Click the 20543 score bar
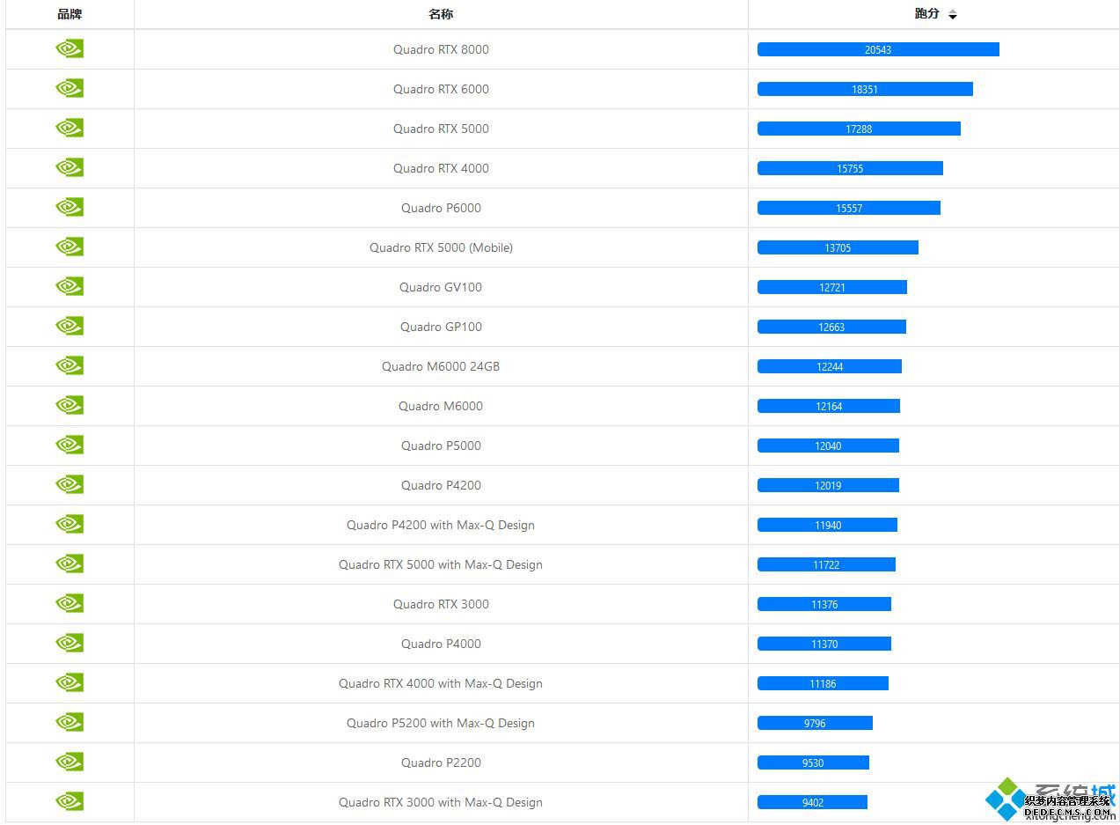 coord(878,49)
